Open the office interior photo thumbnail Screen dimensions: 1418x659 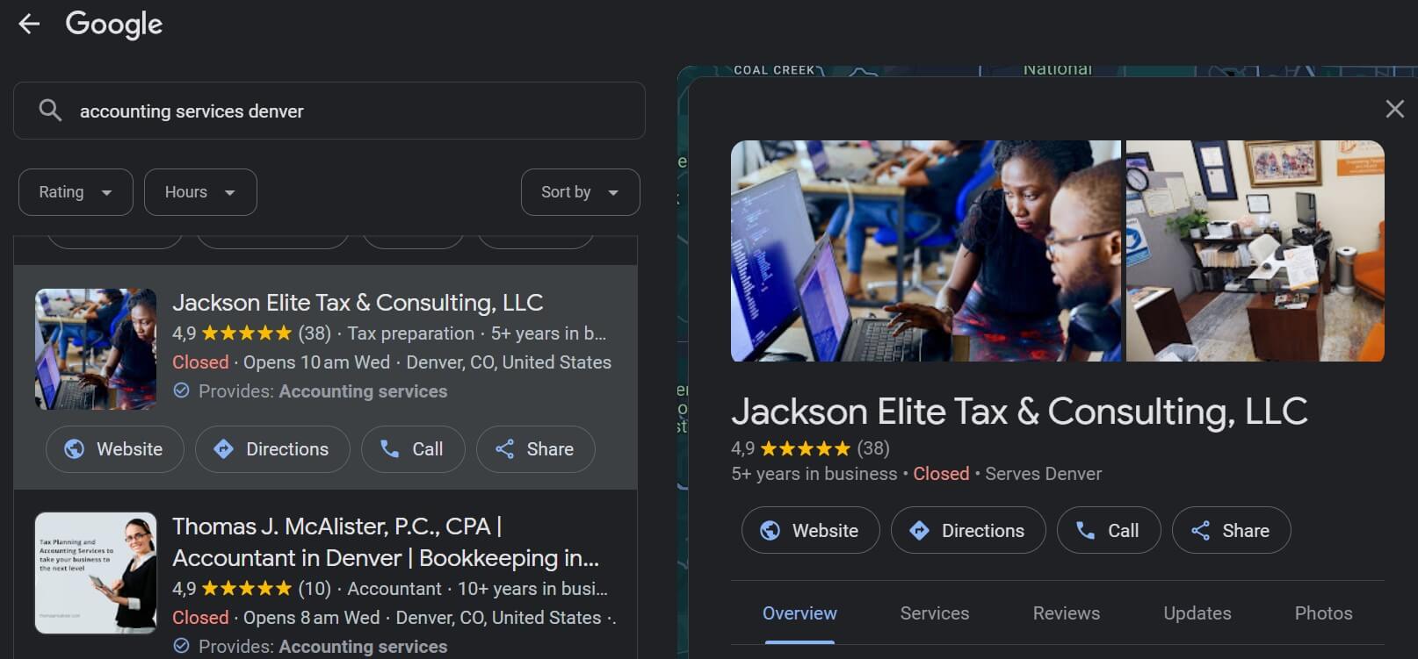click(x=1255, y=251)
